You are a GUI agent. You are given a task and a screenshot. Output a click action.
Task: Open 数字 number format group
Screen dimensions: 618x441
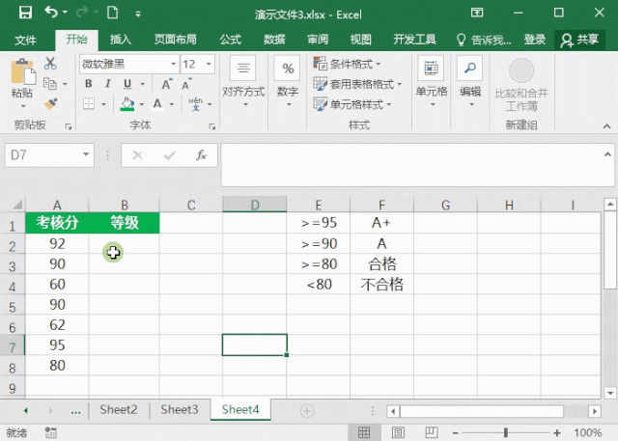[288, 82]
